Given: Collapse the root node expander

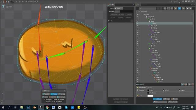Looking at the screenshot, I should (x=143, y=14).
